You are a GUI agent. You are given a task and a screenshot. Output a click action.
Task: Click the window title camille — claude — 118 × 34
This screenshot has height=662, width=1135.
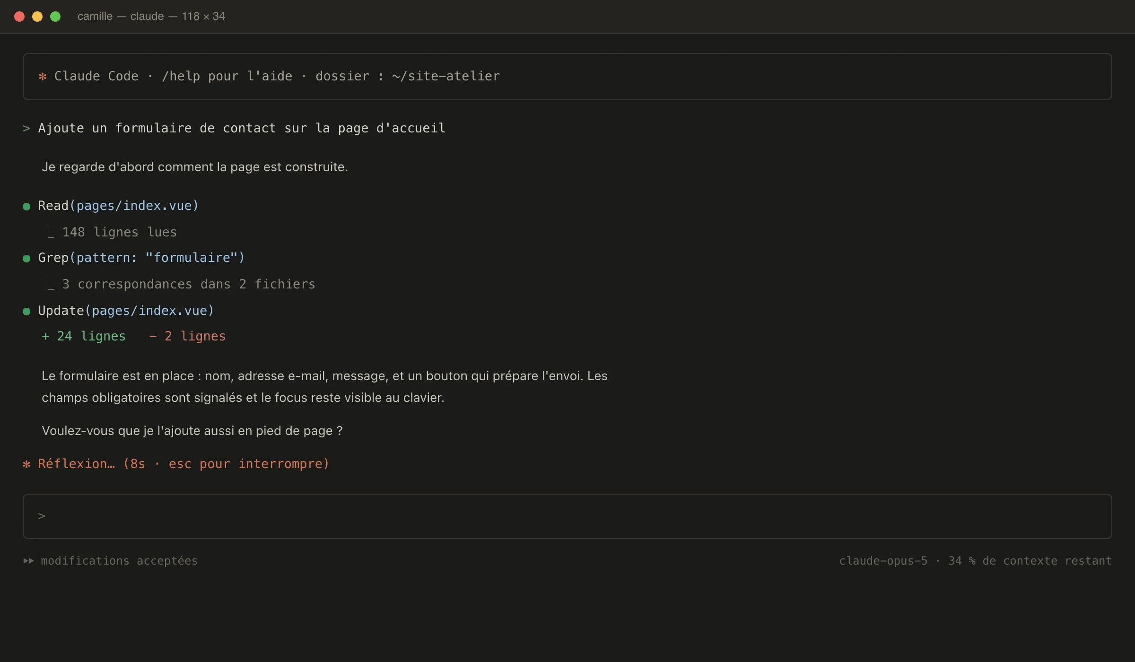(x=151, y=16)
